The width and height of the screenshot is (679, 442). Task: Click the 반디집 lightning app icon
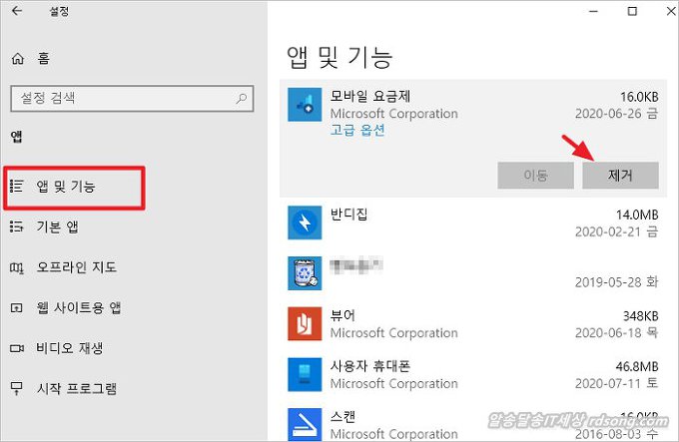pos(305,222)
